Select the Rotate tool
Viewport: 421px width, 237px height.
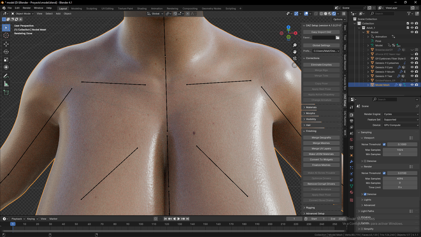click(6, 52)
